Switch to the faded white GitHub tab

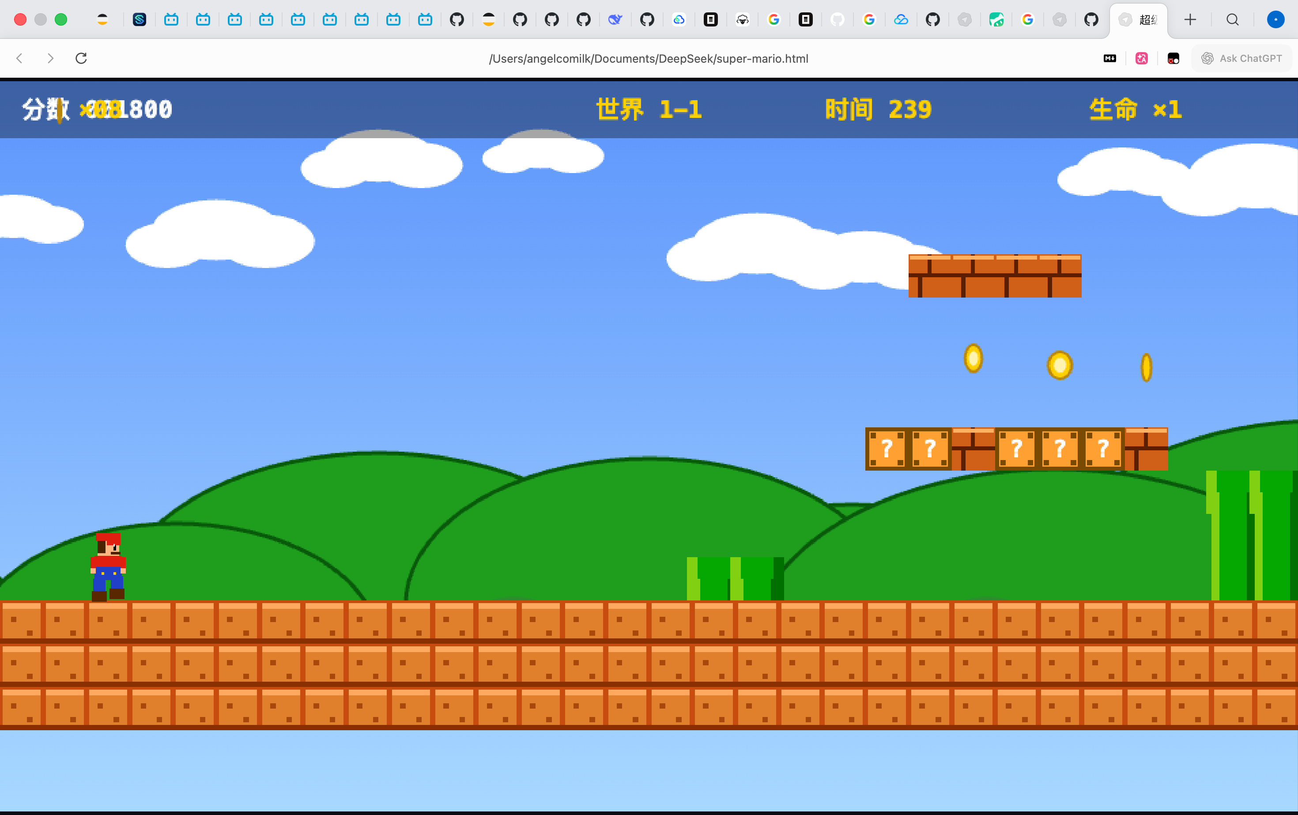837,20
